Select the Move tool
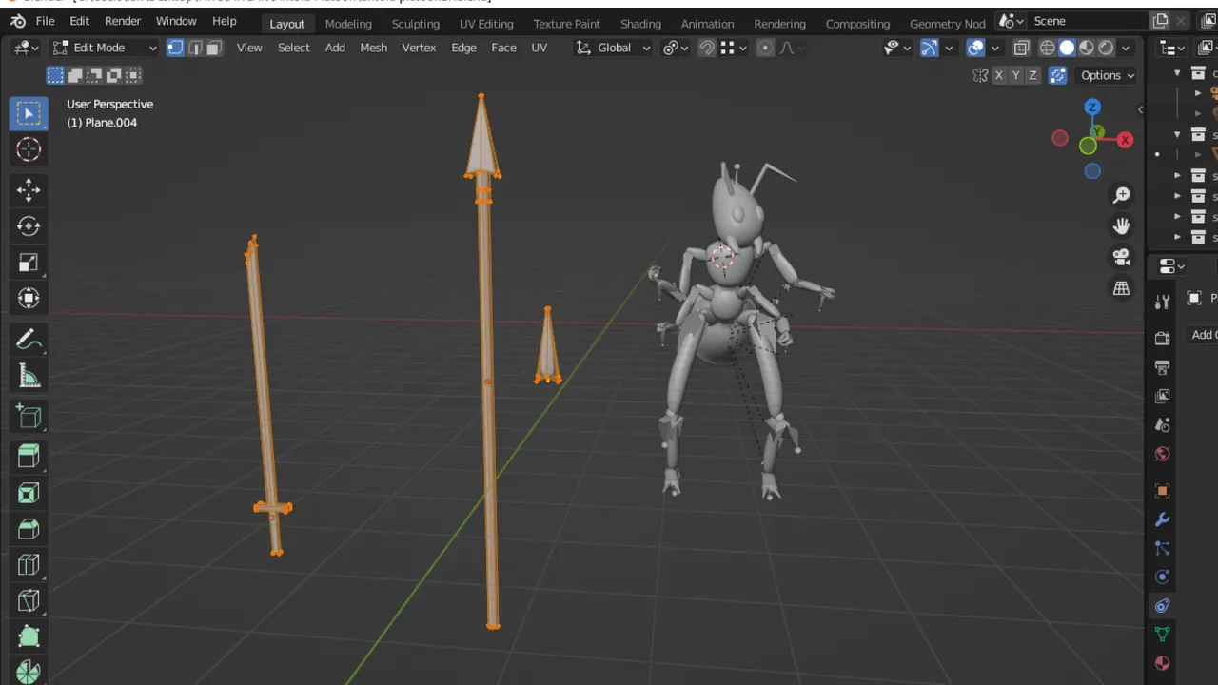The height and width of the screenshot is (685, 1218). coord(29,190)
